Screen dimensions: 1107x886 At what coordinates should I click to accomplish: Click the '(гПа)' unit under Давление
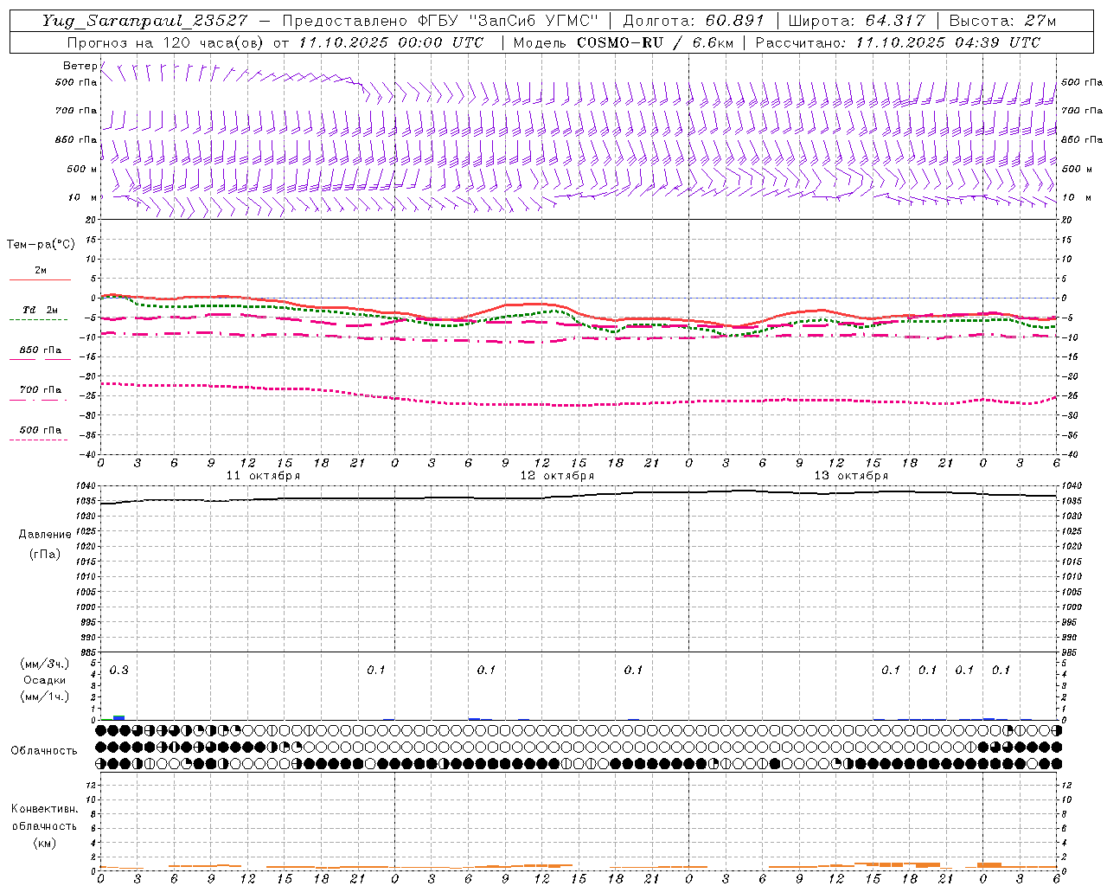(45, 554)
